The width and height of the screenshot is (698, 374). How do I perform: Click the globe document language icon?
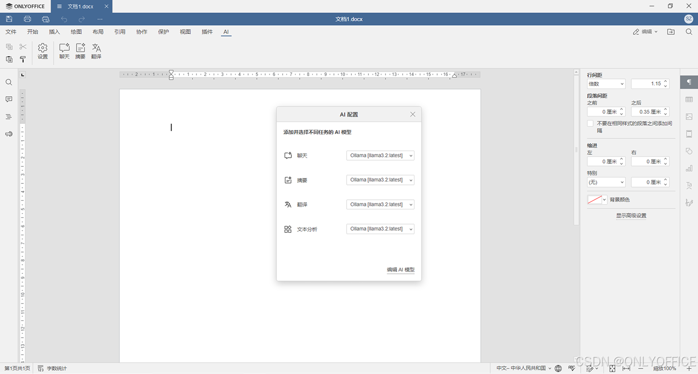click(x=558, y=369)
